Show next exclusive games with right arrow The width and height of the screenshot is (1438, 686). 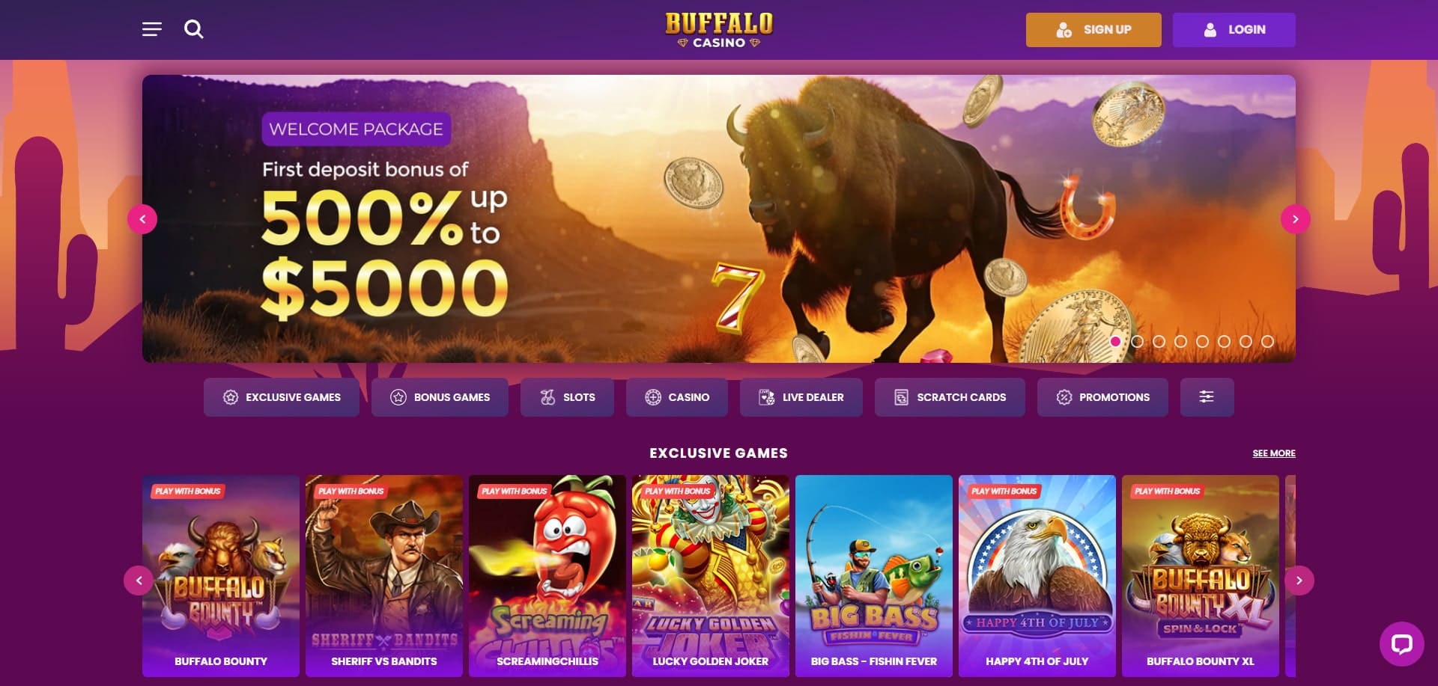click(1299, 581)
